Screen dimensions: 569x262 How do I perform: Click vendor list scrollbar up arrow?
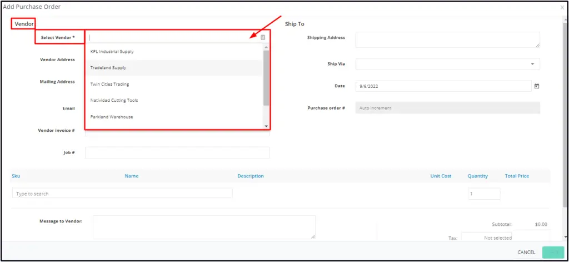(266, 47)
